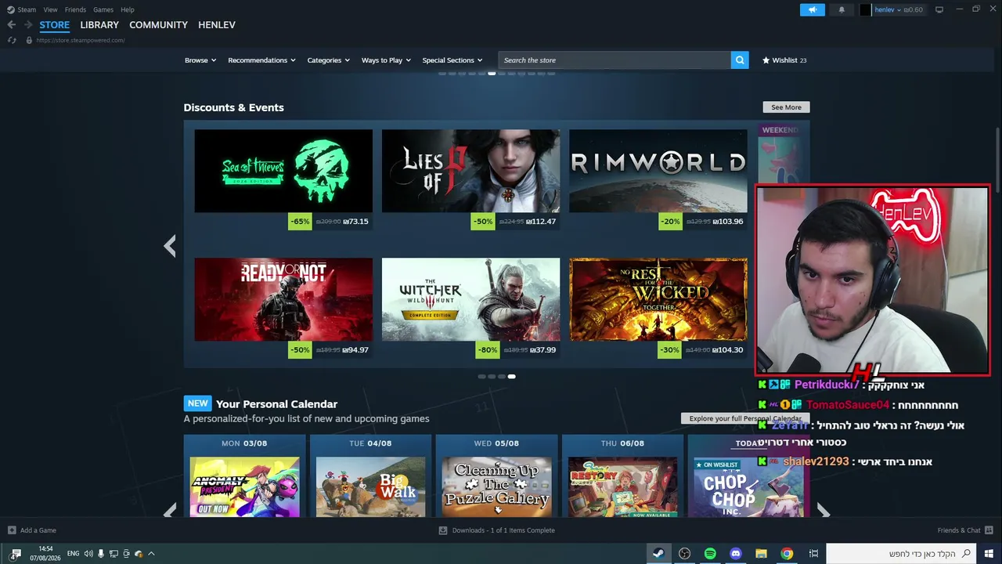The image size is (1002, 564).
Task: Open the Wishlist link
Action: pos(784,60)
